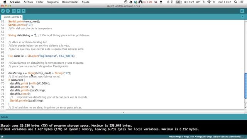This screenshot has width=247, height=139.
Task: Click the line number 56 indicator in status bar
Action: [2, 137]
